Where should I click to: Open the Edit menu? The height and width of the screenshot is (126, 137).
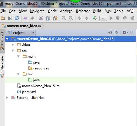[x=12, y=11]
